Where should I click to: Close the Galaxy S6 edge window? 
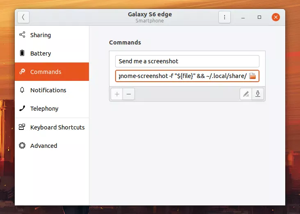pyautogui.click(x=276, y=17)
